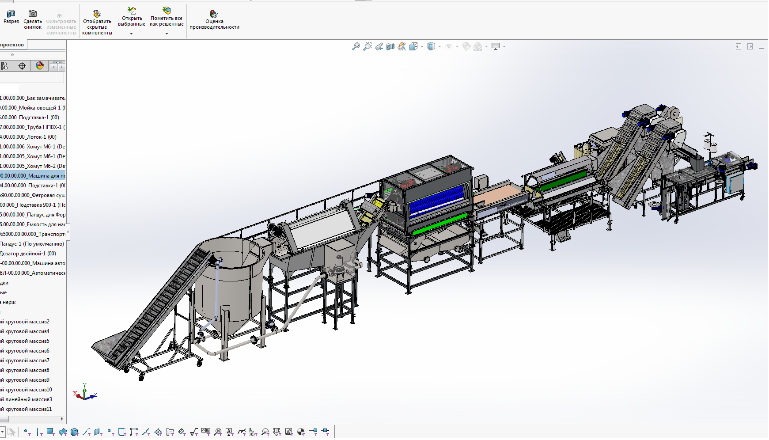Screen dimensions: 769x440
Task: Select Мойка овощей-1 tree item
Action: (33, 108)
